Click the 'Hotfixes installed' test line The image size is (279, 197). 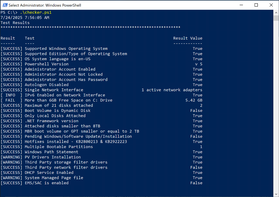pos(76,142)
